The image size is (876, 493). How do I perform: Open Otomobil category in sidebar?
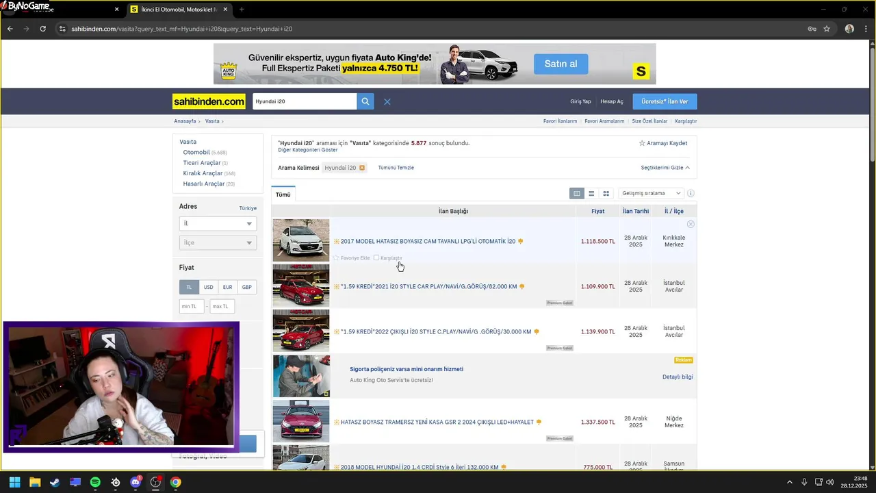coord(196,152)
